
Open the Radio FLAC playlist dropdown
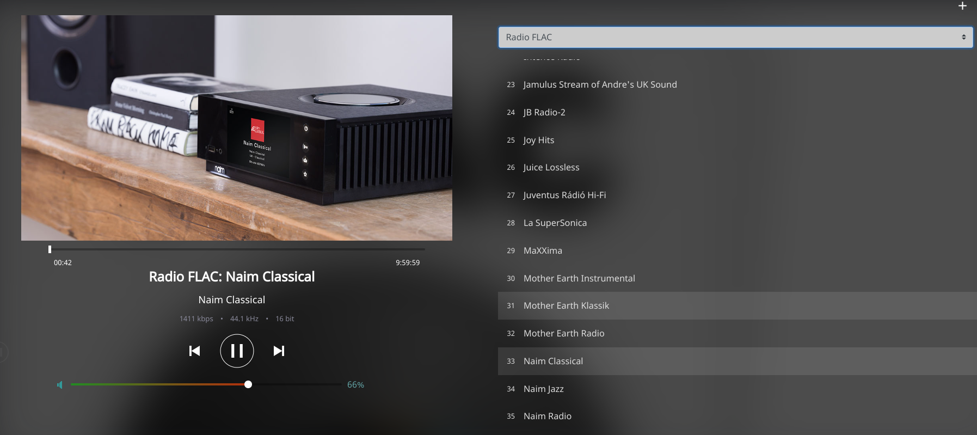(x=735, y=37)
